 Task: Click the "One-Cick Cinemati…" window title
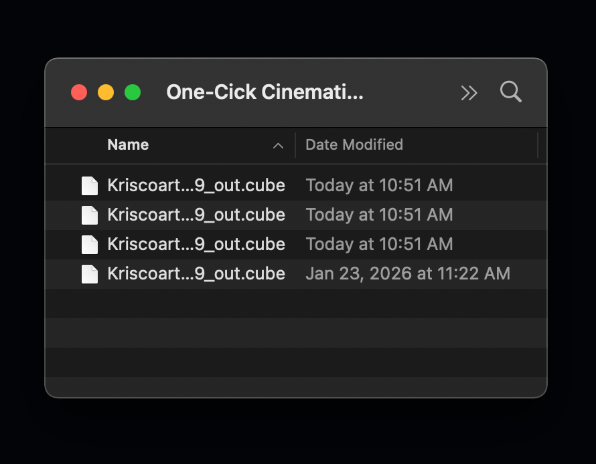coord(265,92)
